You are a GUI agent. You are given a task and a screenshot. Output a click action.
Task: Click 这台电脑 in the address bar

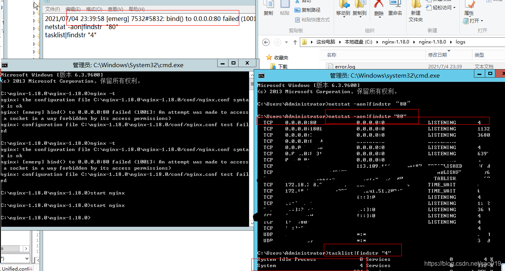point(325,42)
